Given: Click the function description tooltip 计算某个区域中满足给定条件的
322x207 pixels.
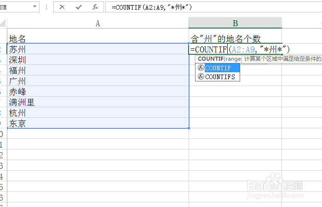Looking at the screenshot, I should click(282, 59).
